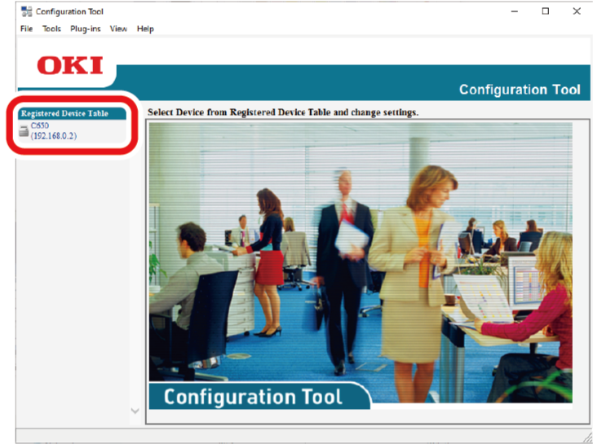Close the Configuration Tool window
Screen dimensions: 593x444
(577, 11)
